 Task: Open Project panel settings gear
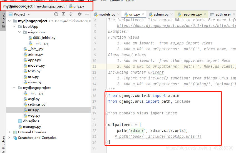[80, 14]
